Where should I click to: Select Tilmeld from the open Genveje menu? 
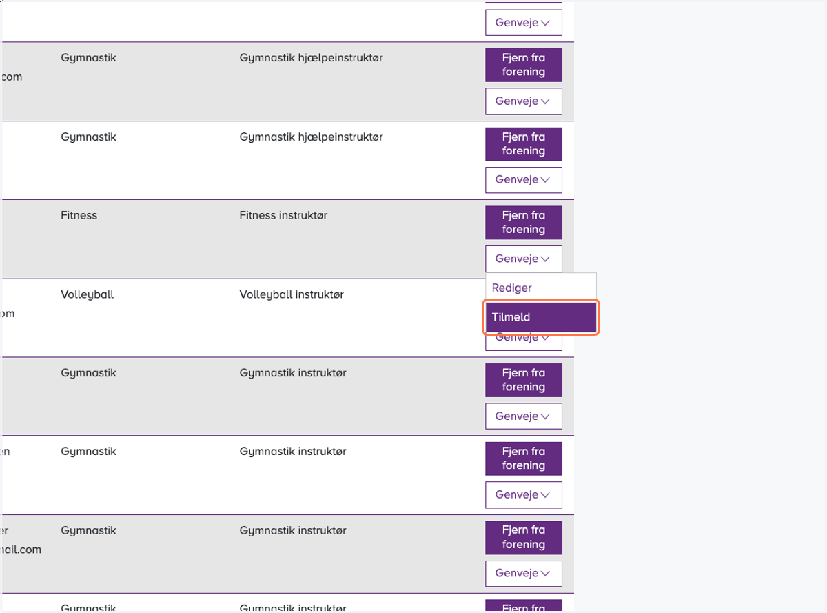540,318
